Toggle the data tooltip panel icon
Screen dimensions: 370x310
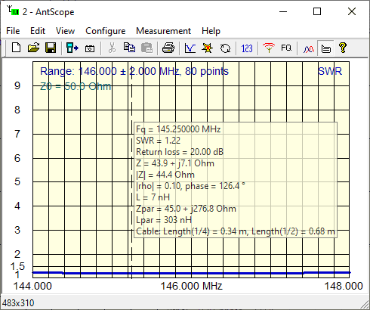326,48
